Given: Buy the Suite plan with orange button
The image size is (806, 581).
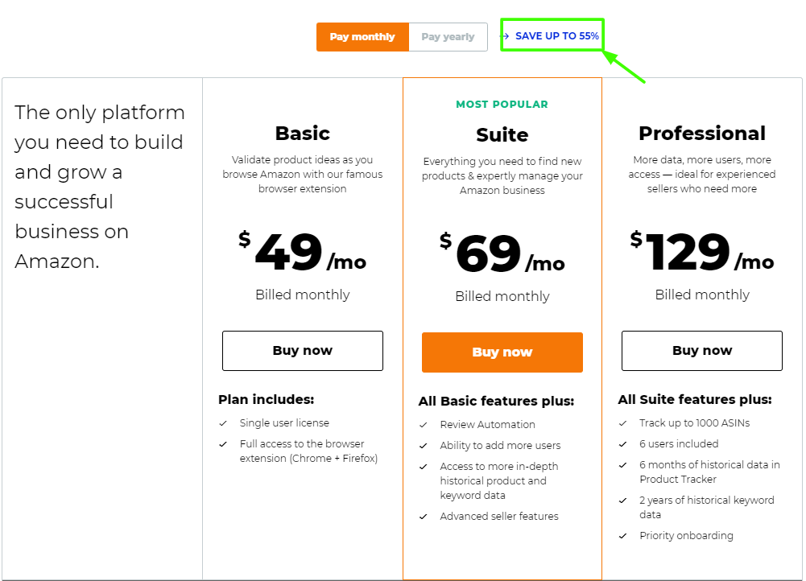Looking at the screenshot, I should pos(502,352).
